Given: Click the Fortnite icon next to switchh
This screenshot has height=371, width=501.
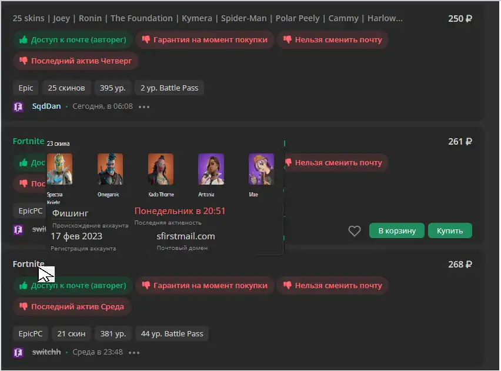Looking at the screenshot, I should 18,352.
